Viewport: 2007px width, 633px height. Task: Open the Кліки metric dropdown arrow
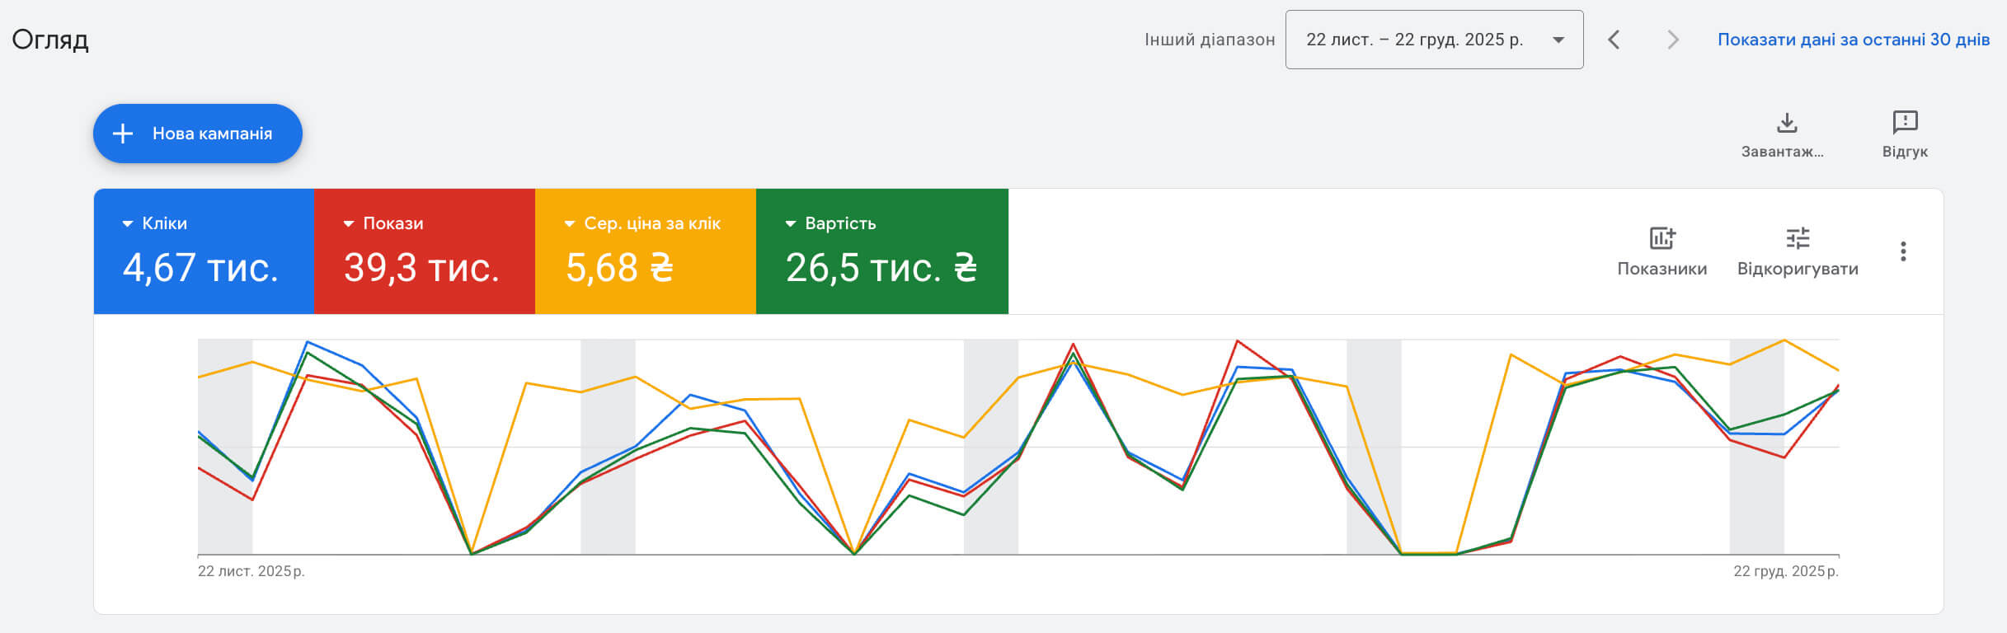(x=127, y=224)
